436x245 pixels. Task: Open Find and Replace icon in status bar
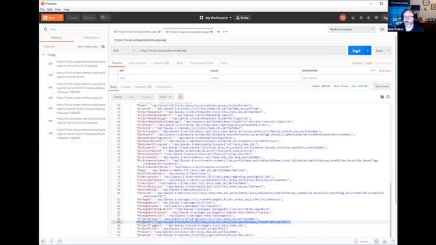51,242
